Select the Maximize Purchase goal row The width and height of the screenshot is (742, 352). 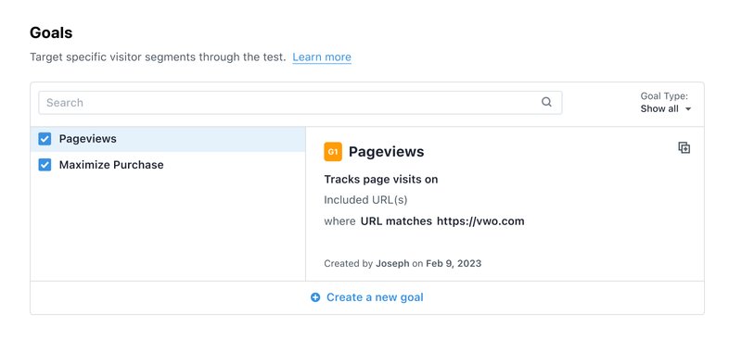pyautogui.click(x=168, y=165)
